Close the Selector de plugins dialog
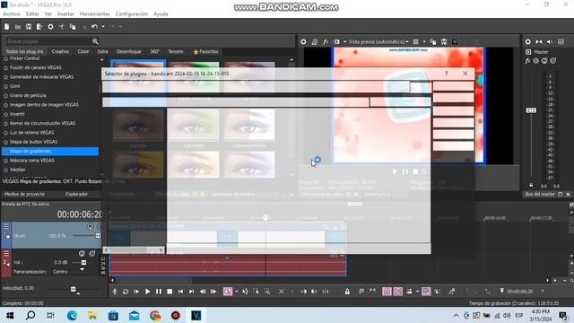 [465, 74]
